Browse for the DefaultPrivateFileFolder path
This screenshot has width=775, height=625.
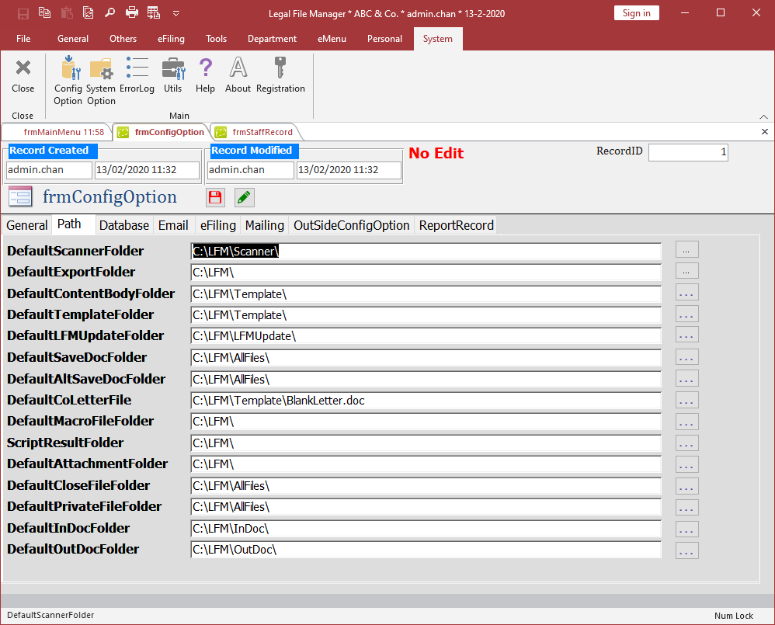[686, 508]
